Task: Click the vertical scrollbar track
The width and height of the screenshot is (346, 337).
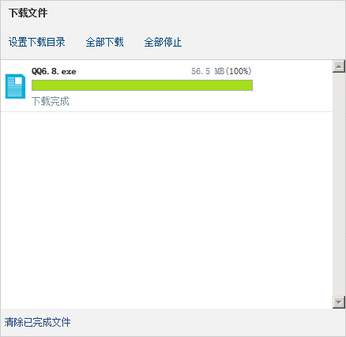Action: 339,184
